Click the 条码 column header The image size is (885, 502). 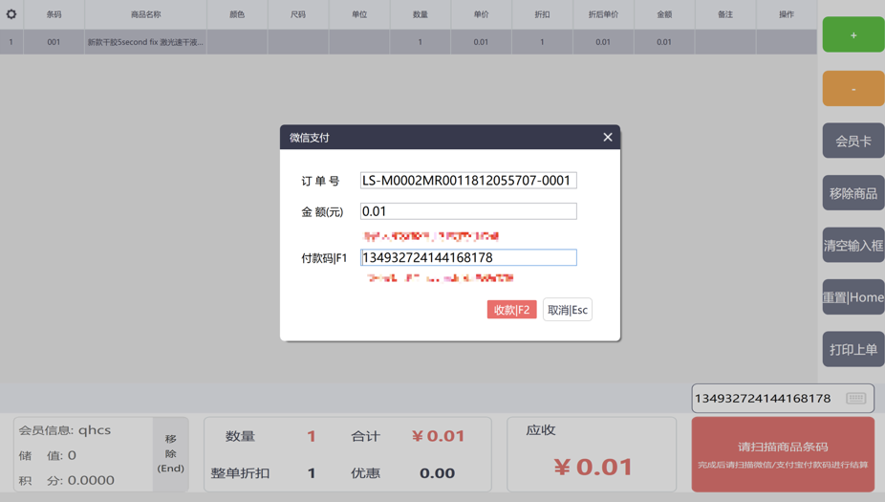(x=54, y=14)
